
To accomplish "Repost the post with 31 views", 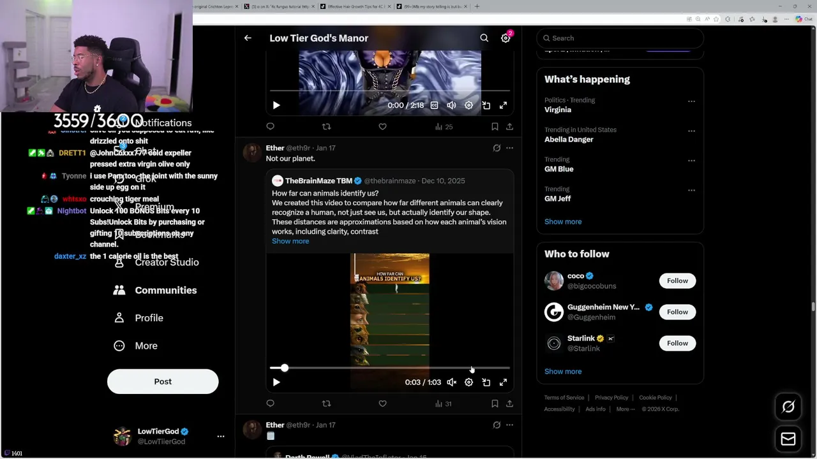I will click(x=327, y=404).
